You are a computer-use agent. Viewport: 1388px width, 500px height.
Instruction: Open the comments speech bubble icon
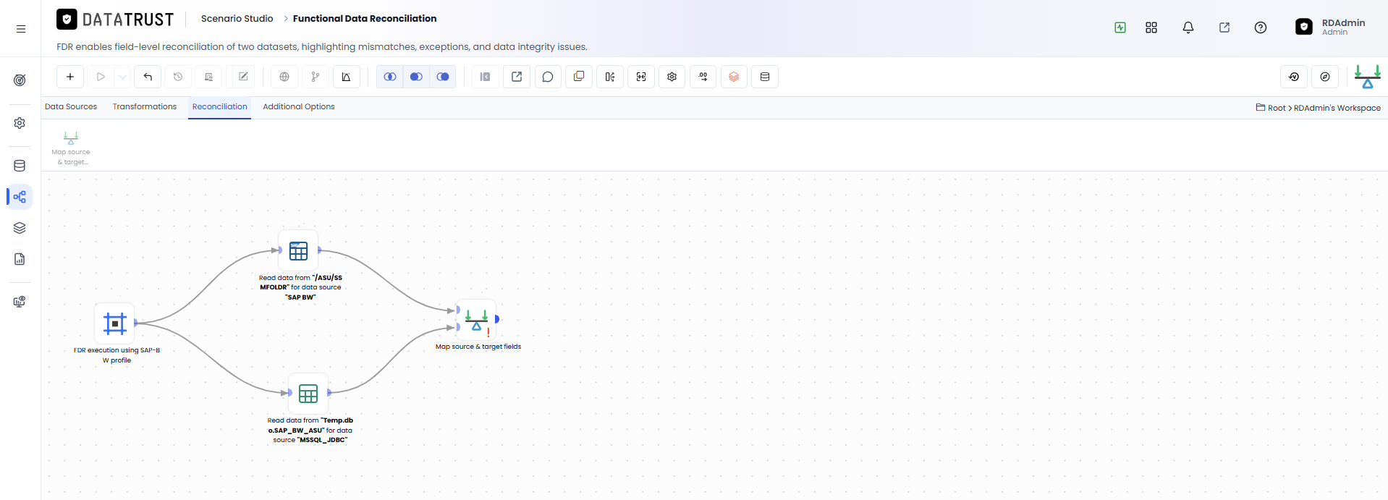point(548,77)
